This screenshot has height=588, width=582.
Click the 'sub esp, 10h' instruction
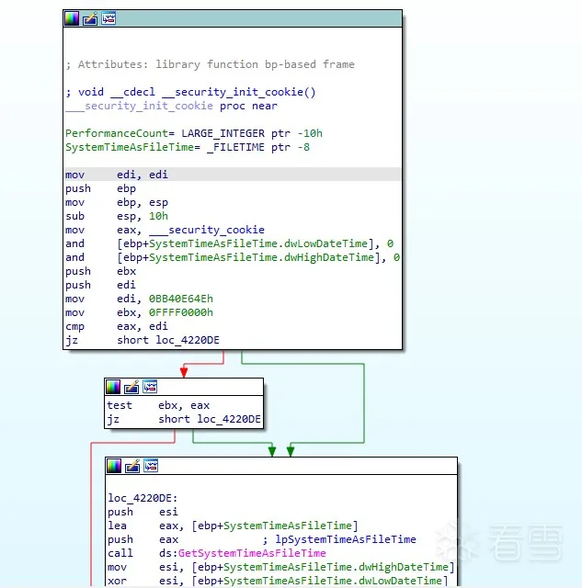pos(117,216)
